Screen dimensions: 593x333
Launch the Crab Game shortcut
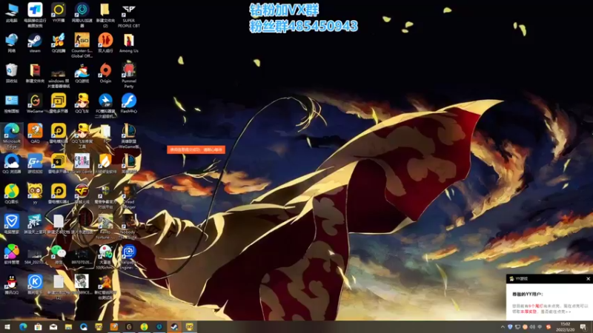82,164
